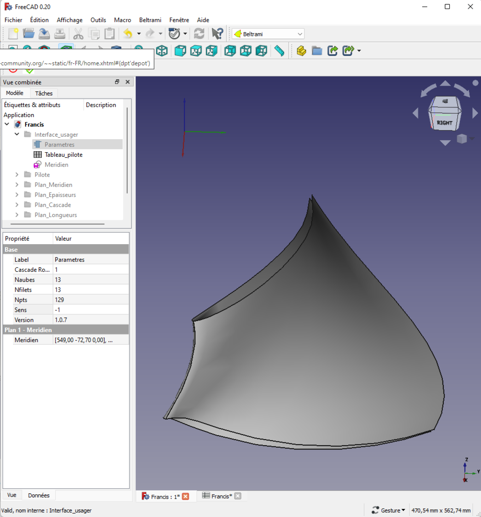The width and height of the screenshot is (481, 517).
Task: Click the Undo arrow icon
Action: [128, 34]
